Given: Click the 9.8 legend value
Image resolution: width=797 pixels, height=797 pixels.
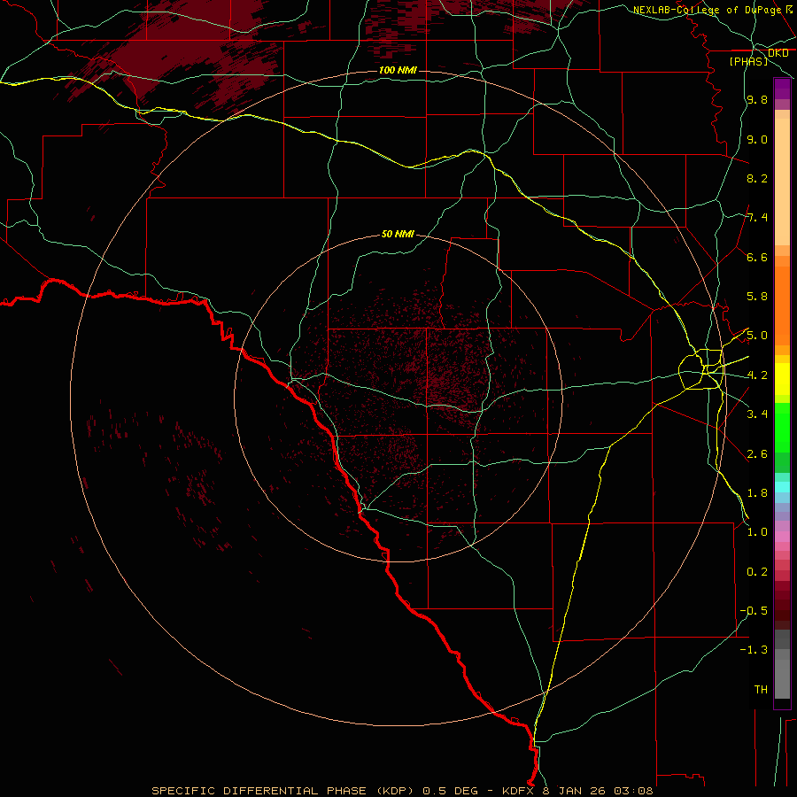Looking at the screenshot, I should click(757, 100).
